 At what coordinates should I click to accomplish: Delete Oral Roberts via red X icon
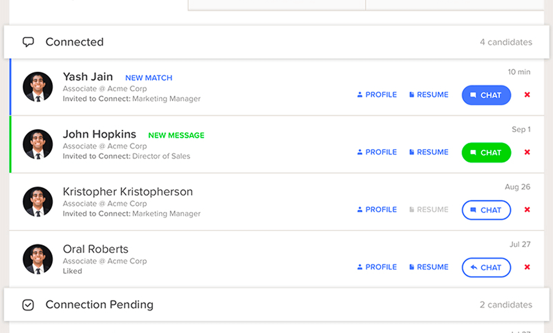pos(527,267)
